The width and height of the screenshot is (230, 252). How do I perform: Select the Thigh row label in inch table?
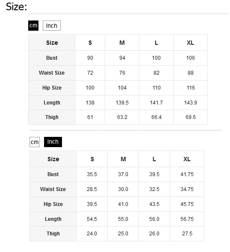(53, 234)
